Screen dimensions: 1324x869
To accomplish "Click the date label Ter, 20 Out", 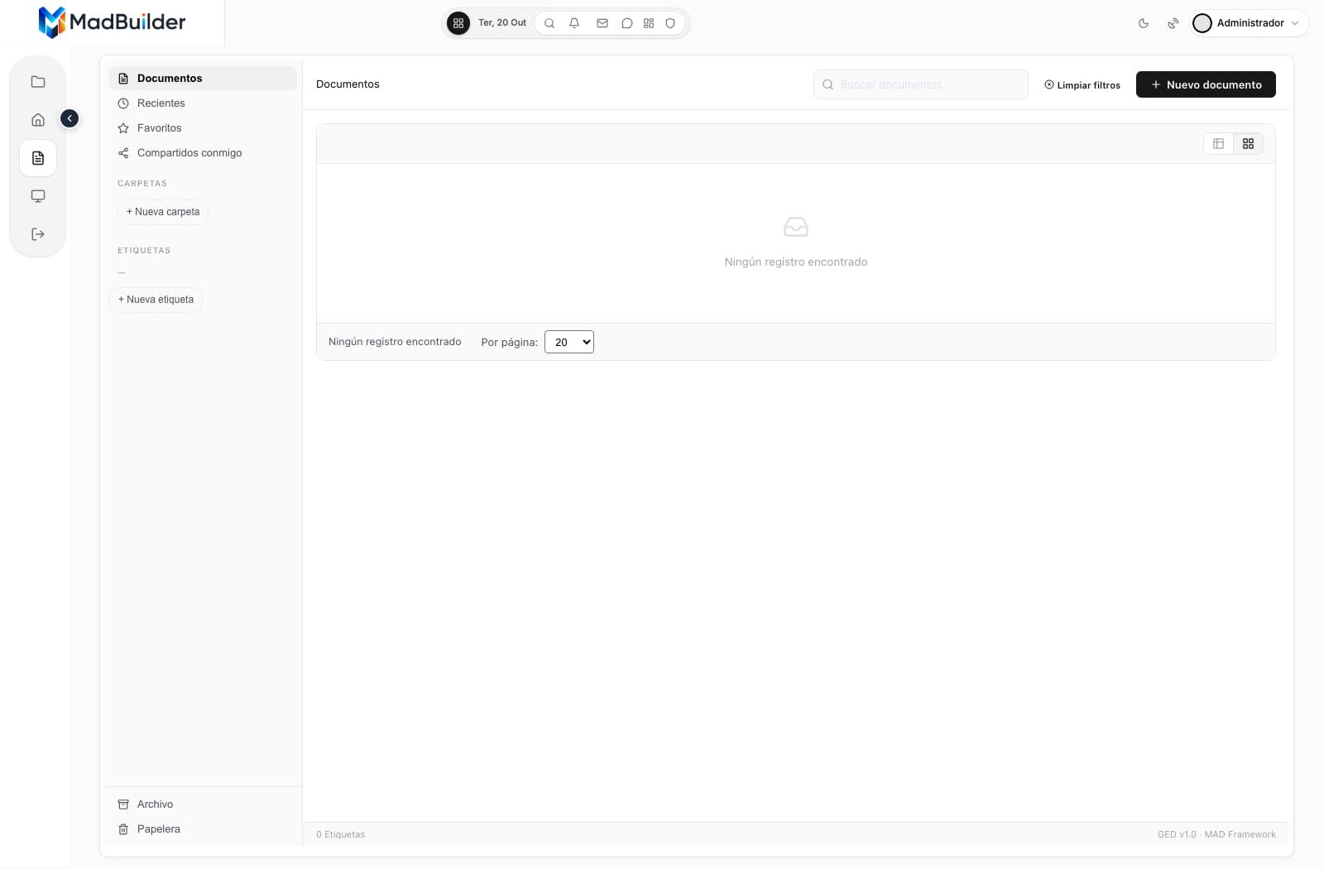I will (502, 23).
